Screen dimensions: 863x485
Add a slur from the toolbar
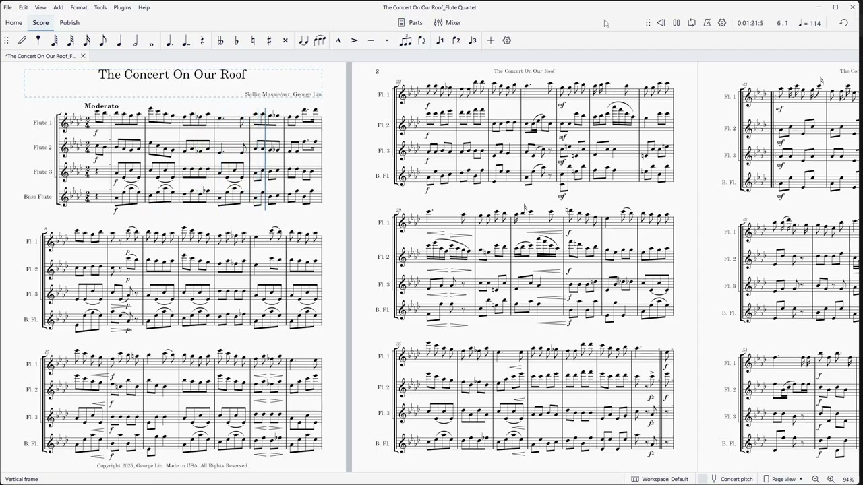(x=320, y=40)
